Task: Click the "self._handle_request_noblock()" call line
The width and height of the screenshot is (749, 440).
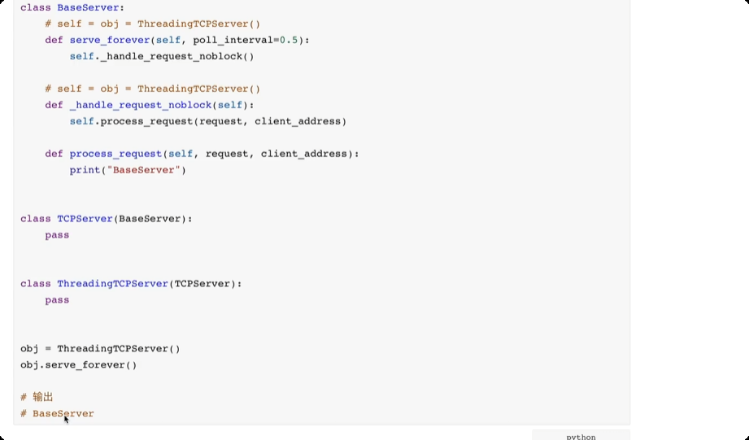Action: (x=162, y=56)
